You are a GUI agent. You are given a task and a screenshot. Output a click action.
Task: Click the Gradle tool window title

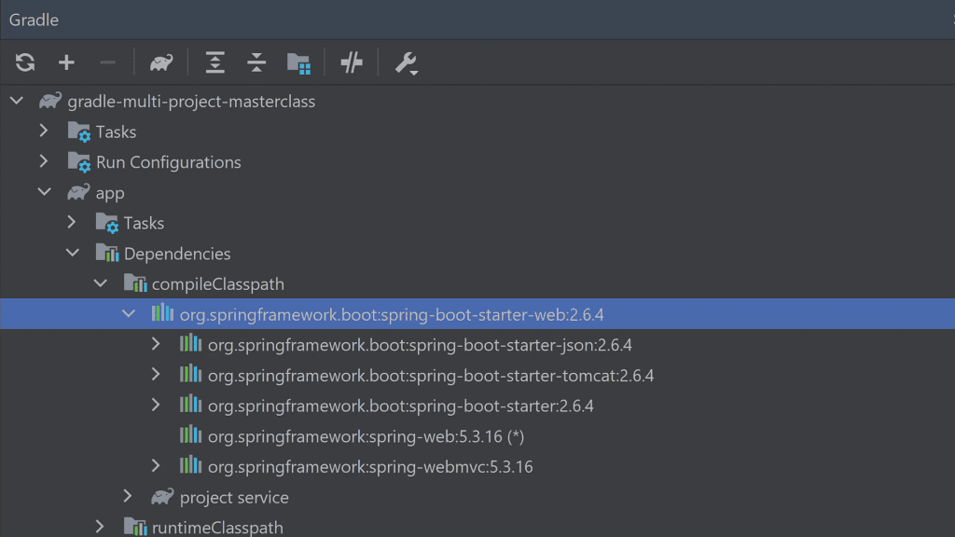[x=34, y=19]
